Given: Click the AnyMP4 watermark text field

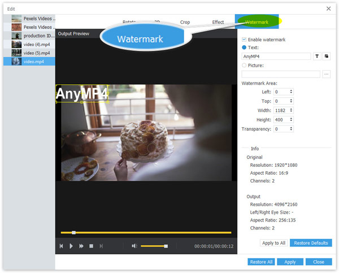Looking at the screenshot, I should pyautogui.click(x=276, y=57).
